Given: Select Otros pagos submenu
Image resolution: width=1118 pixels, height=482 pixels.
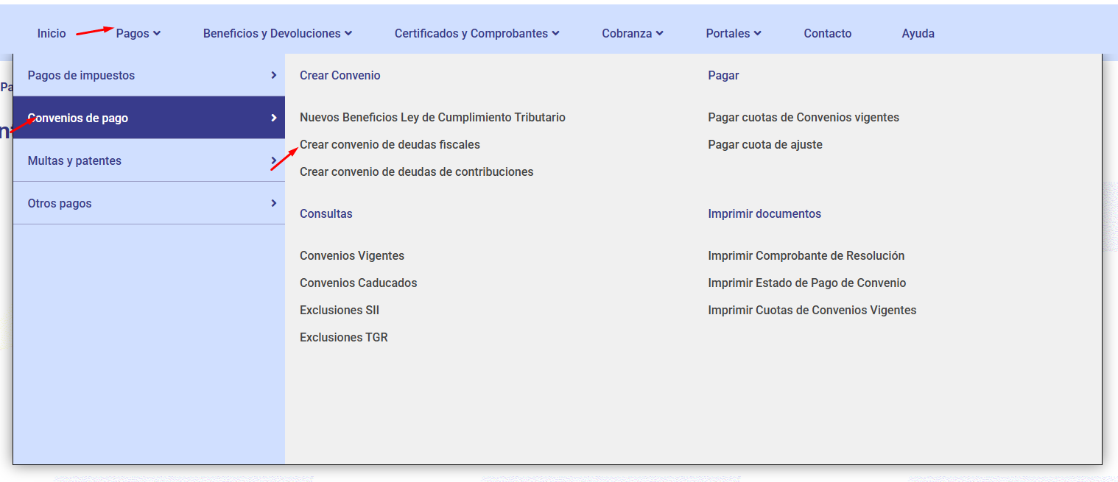Looking at the screenshot, I should 149,203.
